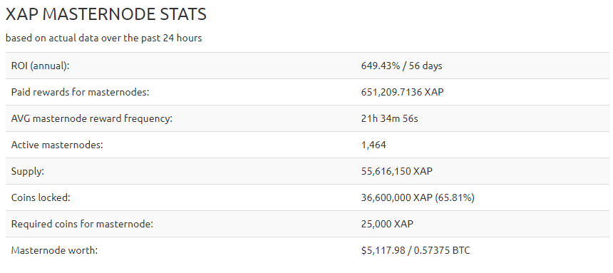Click the Coins locked label
The image size is (613, 273).
[41, 198]
